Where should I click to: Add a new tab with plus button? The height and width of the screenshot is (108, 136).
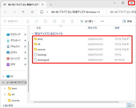tap(51, 5)
